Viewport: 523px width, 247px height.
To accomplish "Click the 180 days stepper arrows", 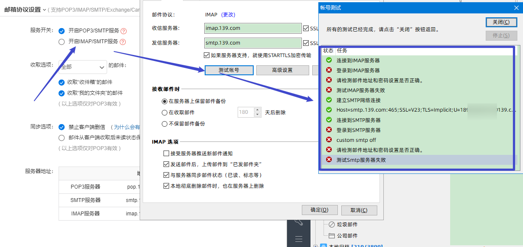I will pyautogui.click(x=258, y=112).
